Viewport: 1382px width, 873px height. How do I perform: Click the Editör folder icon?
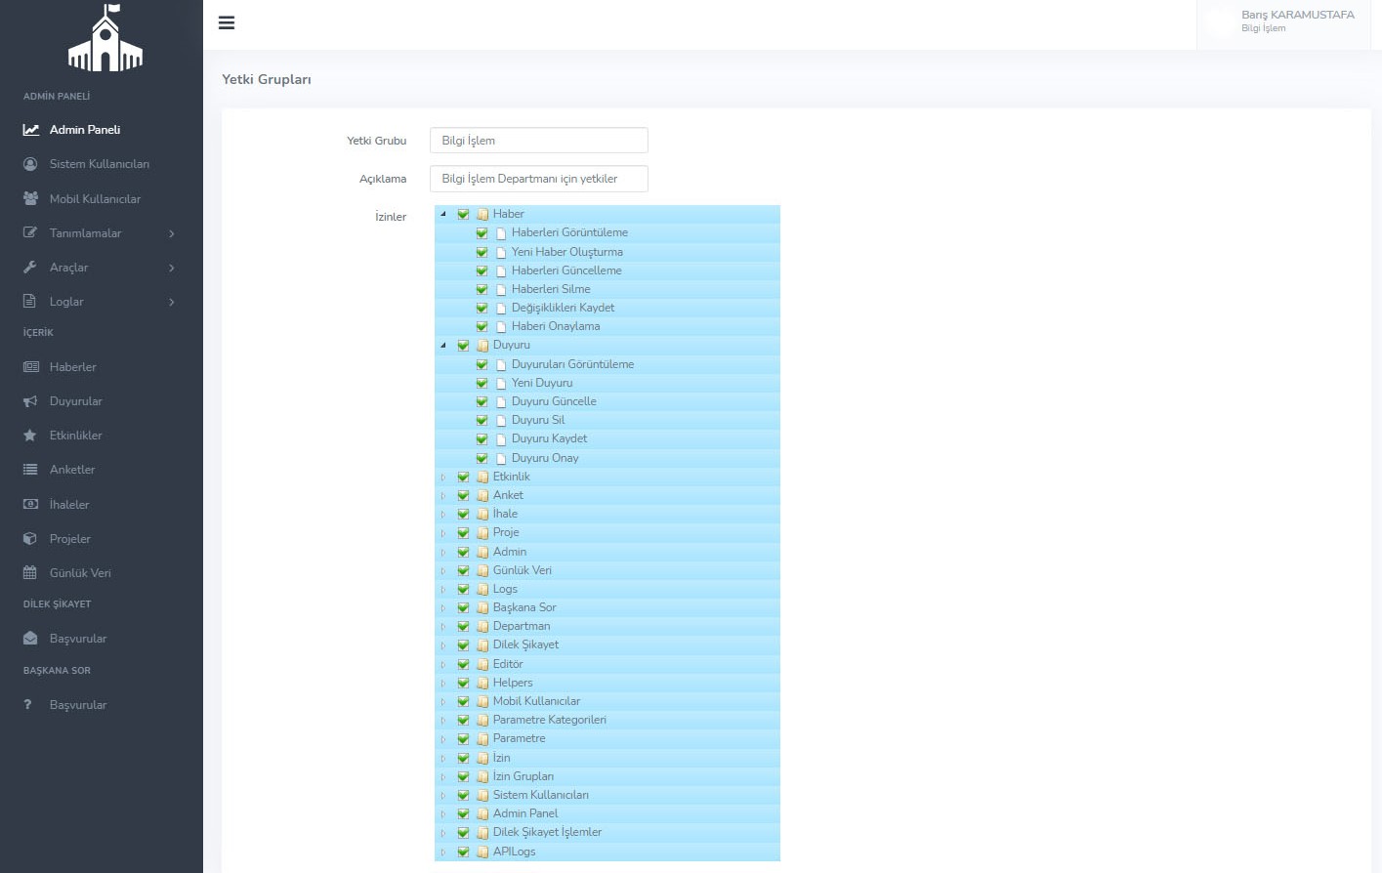[x=482, y=664]
